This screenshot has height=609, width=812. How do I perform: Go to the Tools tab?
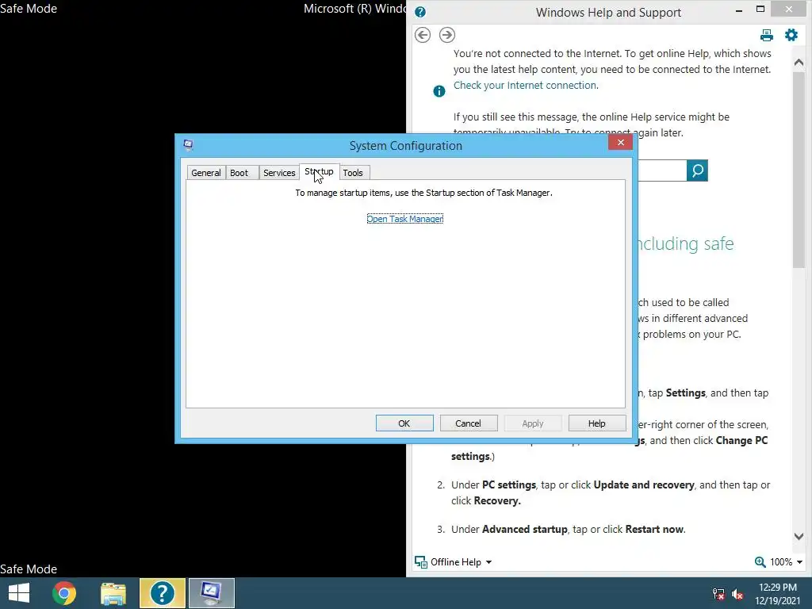point(353,173)
